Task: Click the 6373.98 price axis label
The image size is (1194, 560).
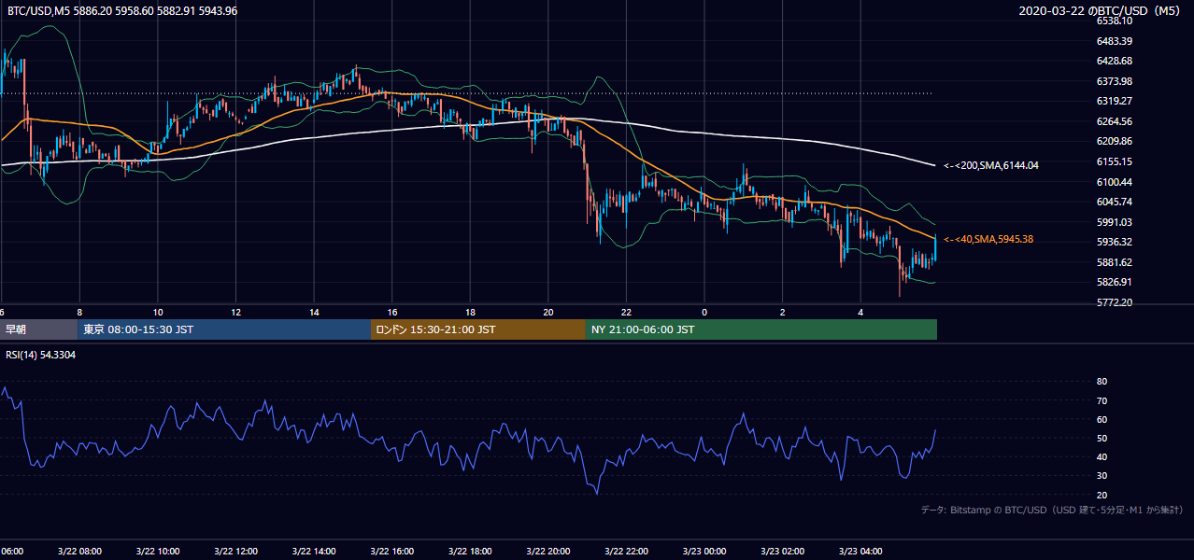Action: click(1115, 81)
